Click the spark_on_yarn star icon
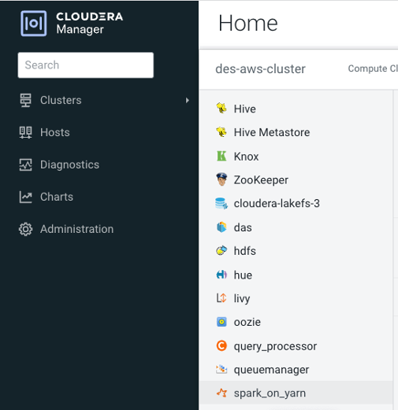This screenshot has width=398, height=410. pyautogui.click(x=221, y=393)
